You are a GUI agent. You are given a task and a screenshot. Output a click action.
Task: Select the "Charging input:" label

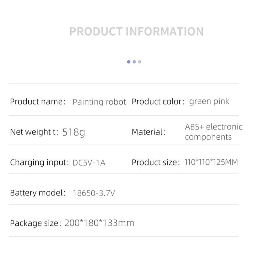(39, 162)
